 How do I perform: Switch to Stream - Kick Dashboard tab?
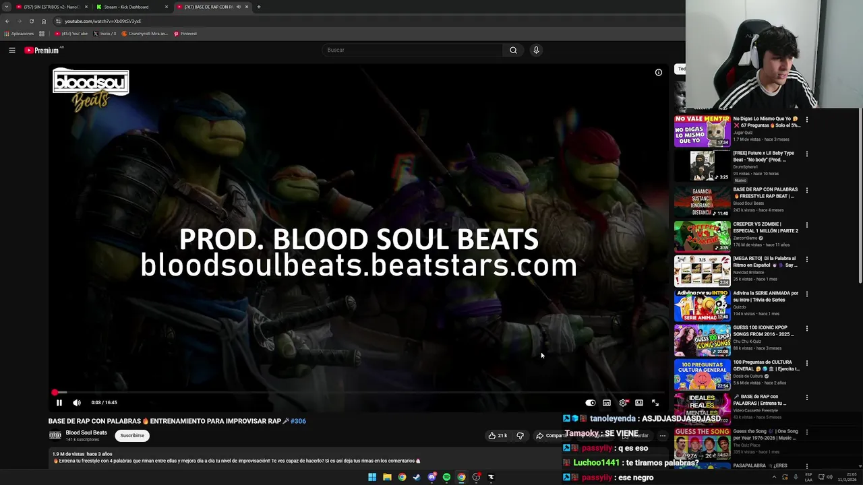(x=131, y=7)
